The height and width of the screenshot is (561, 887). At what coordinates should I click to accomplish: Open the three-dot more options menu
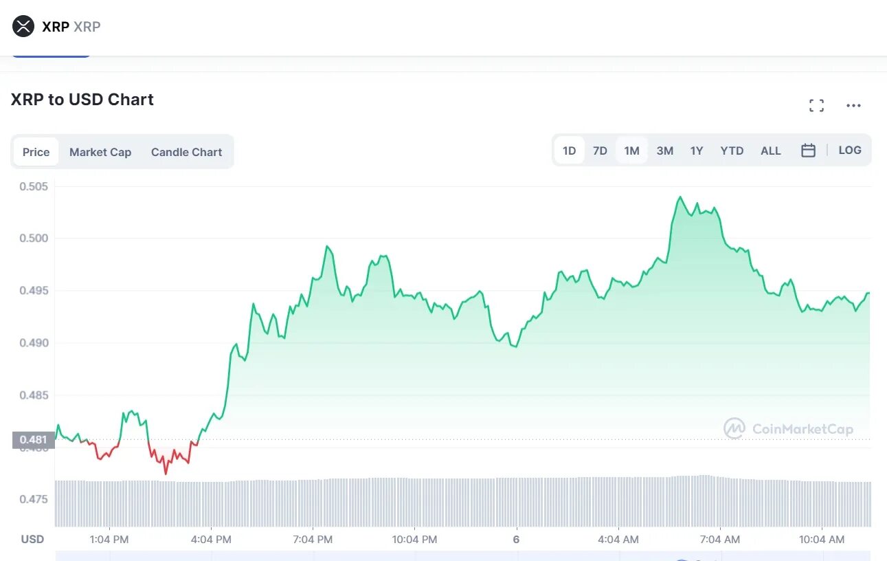pyautogui.click(x=853, y=106)
